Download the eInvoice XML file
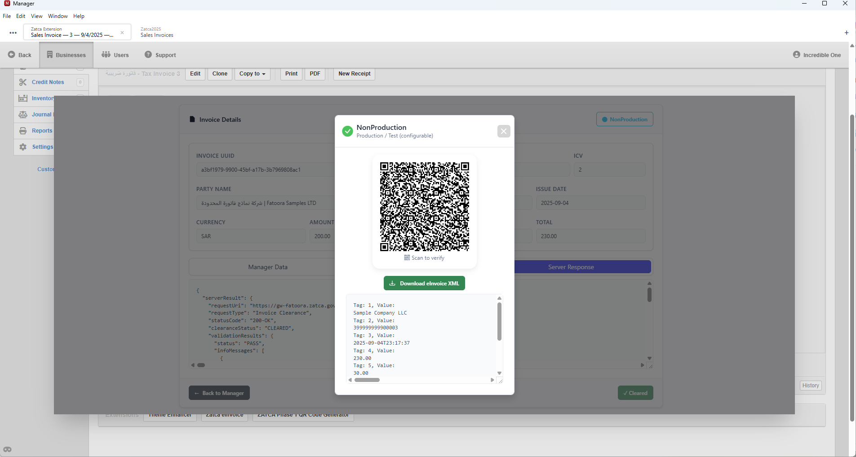This screenshot has height=457, width=856. pyautogui.click(x=424, y=284)
